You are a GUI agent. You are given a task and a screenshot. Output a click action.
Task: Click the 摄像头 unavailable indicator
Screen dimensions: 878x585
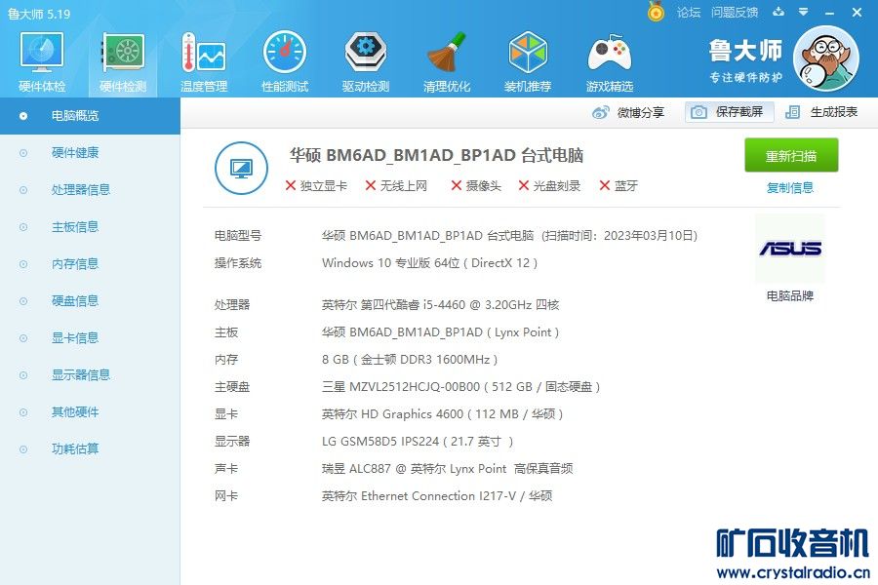click(476, 186)
